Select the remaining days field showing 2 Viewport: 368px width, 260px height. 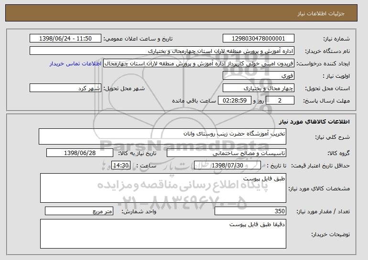click(x=280, y=101)
